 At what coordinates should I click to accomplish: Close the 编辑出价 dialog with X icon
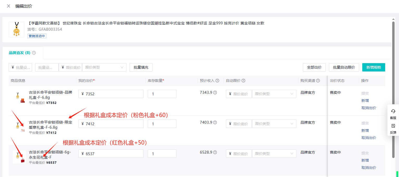[9, 6]
